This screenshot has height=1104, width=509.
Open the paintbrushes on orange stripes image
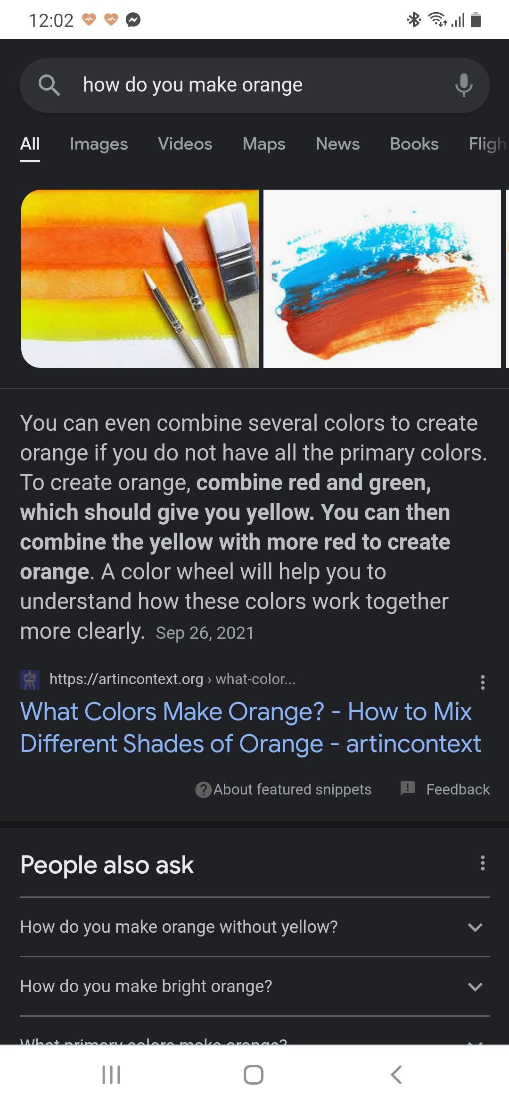(140, 278)
